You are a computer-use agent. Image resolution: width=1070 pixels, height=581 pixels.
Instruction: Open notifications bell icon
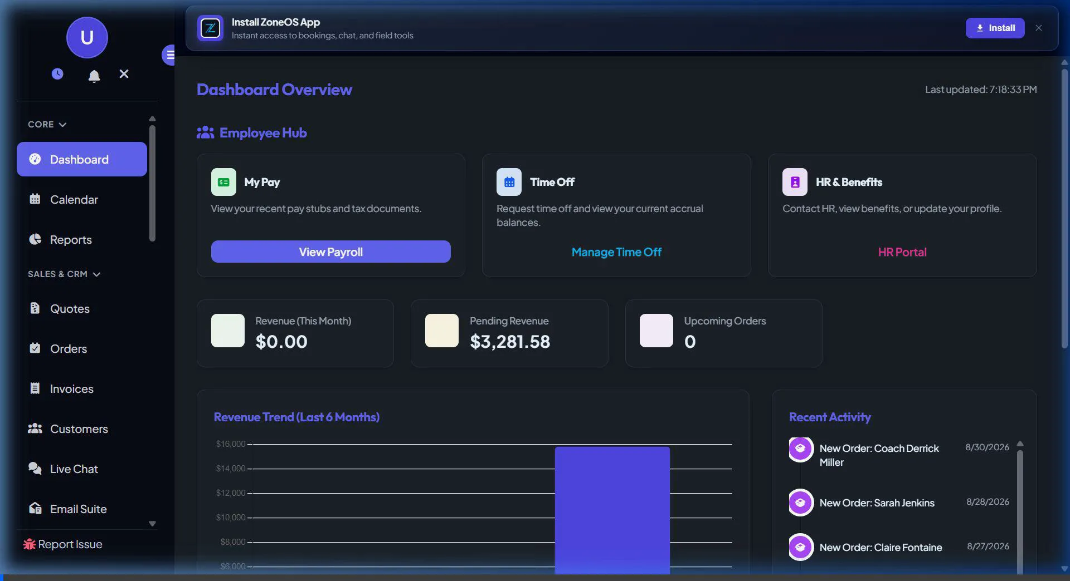tap(94, 75)
